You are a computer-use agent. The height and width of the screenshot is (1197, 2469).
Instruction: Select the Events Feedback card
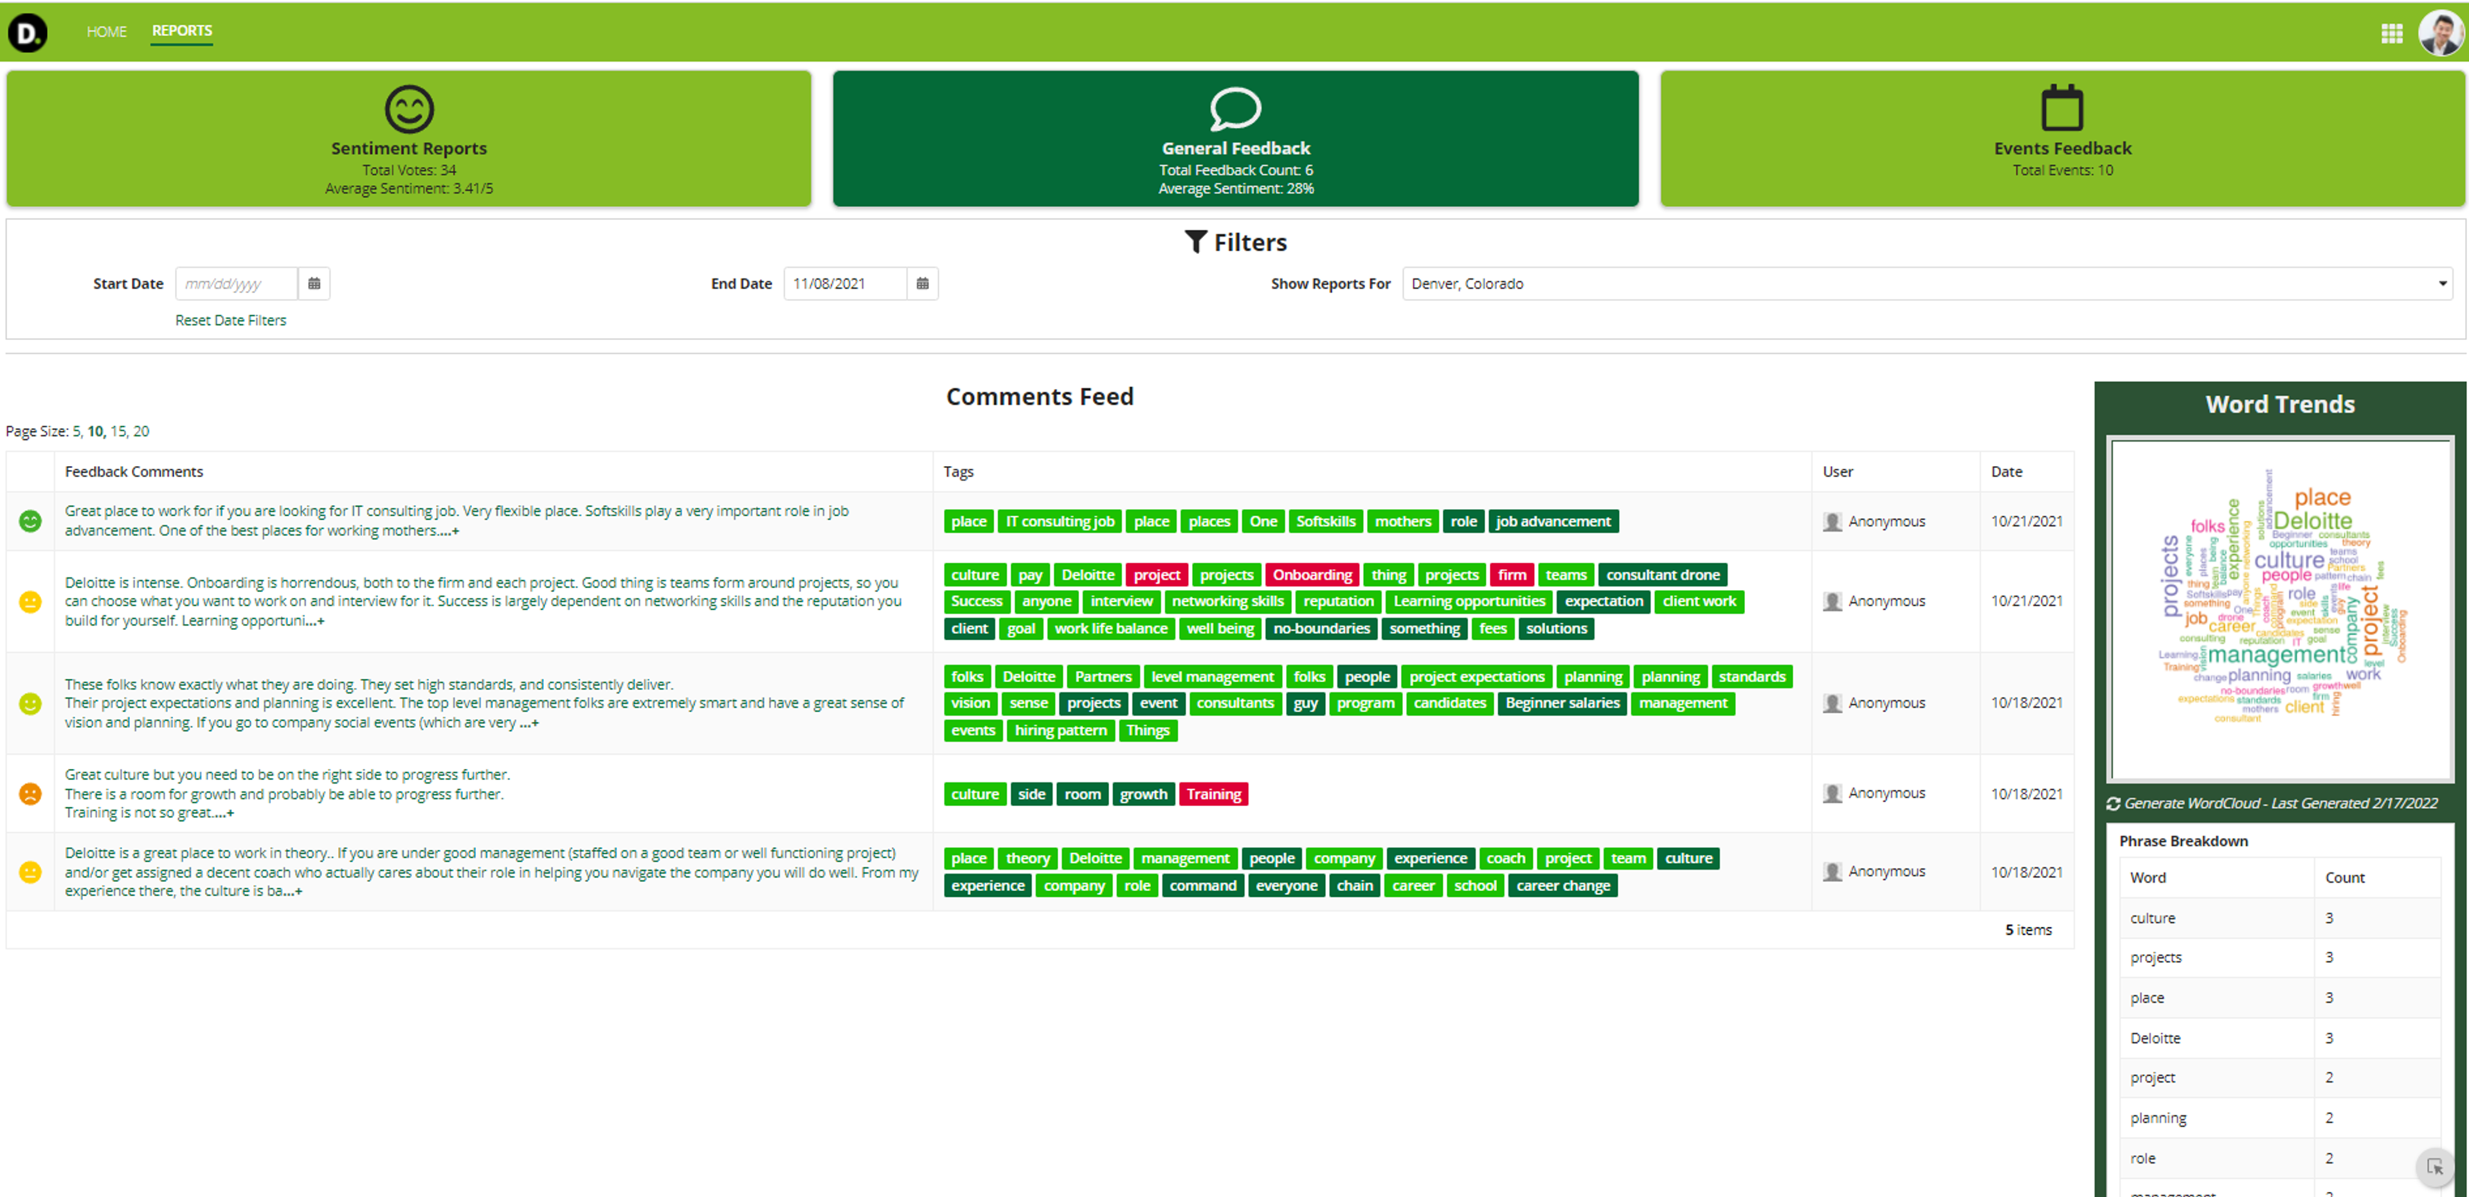[x=2061, y=138]
